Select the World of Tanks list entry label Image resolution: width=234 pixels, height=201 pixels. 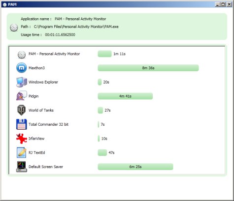click(41, 110)
